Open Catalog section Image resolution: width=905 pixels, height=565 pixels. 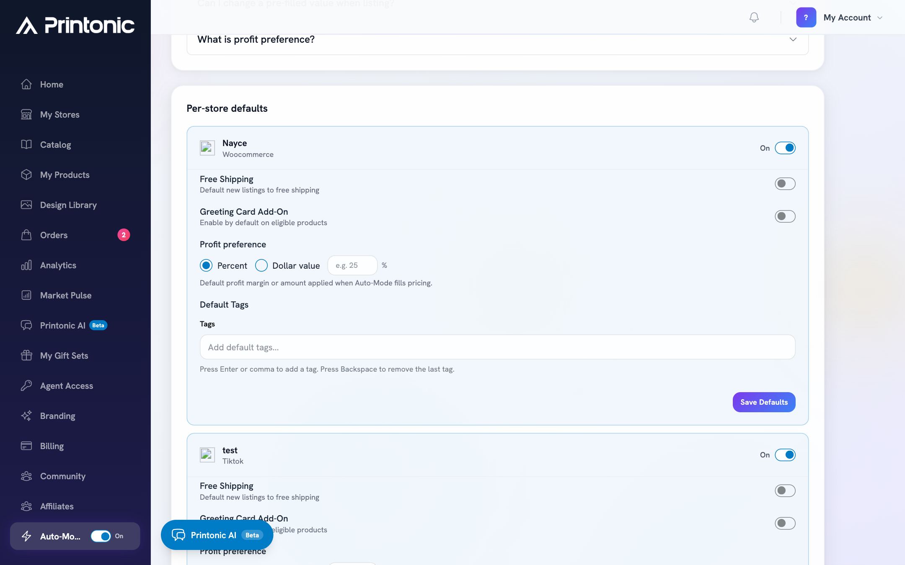[75, 144]
